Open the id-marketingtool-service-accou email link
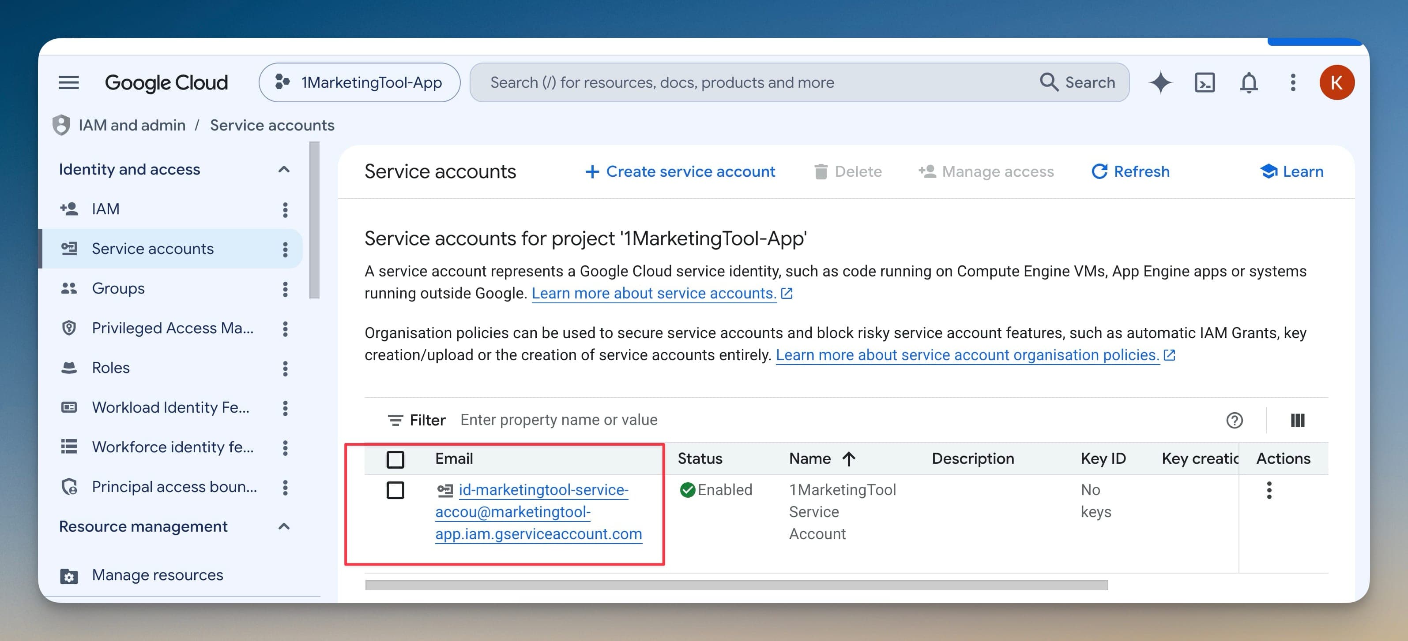 pyautogui.click(x=538, y=511)
